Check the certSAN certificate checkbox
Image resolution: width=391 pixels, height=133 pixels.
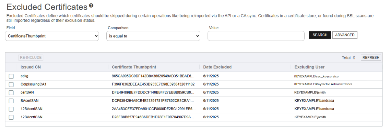tap(11, 92)
